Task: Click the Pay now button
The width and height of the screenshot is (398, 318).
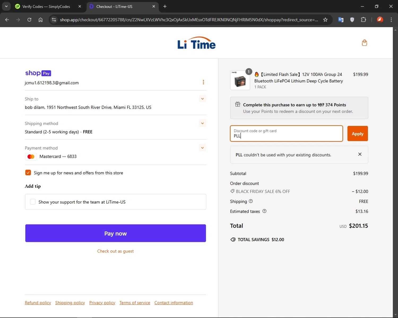Action: [x=115, y=233]
